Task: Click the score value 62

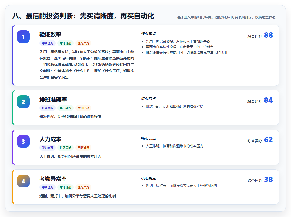Action: pyautogui.click(x=268, y=140)
